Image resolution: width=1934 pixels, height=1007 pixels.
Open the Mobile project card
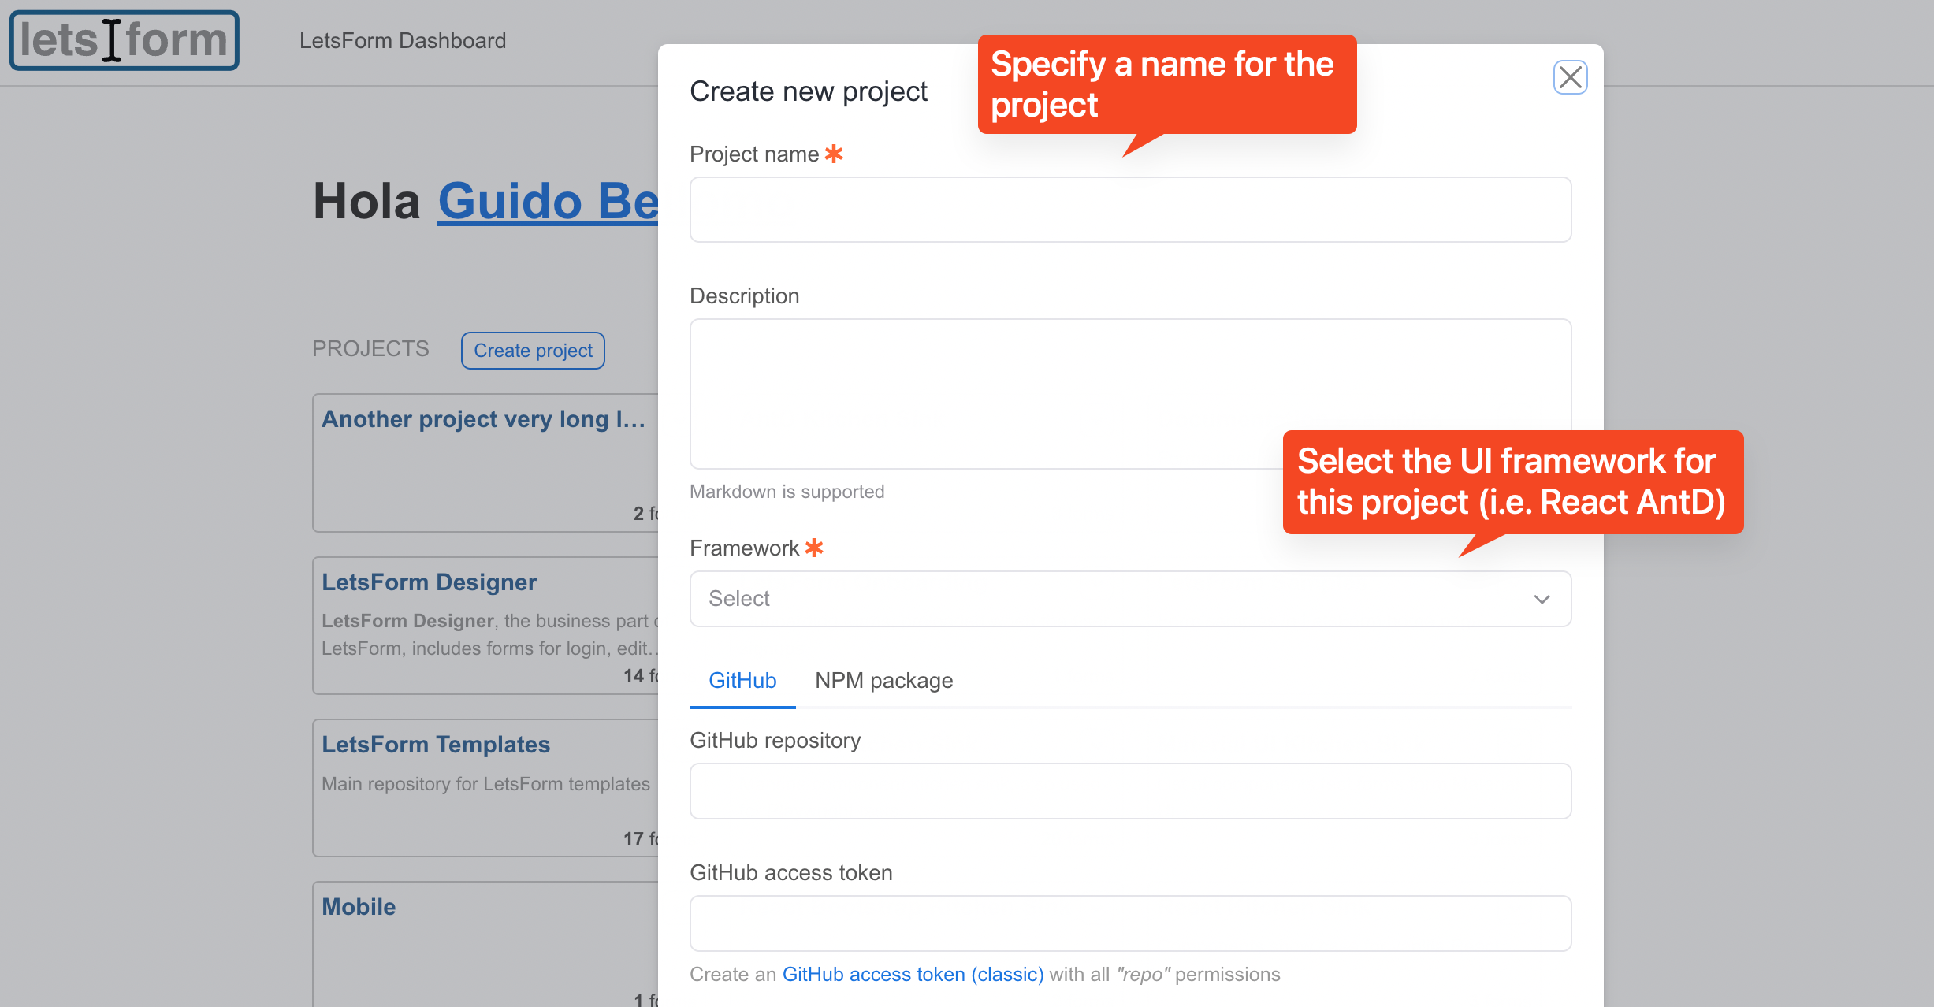tap(485, 944)
